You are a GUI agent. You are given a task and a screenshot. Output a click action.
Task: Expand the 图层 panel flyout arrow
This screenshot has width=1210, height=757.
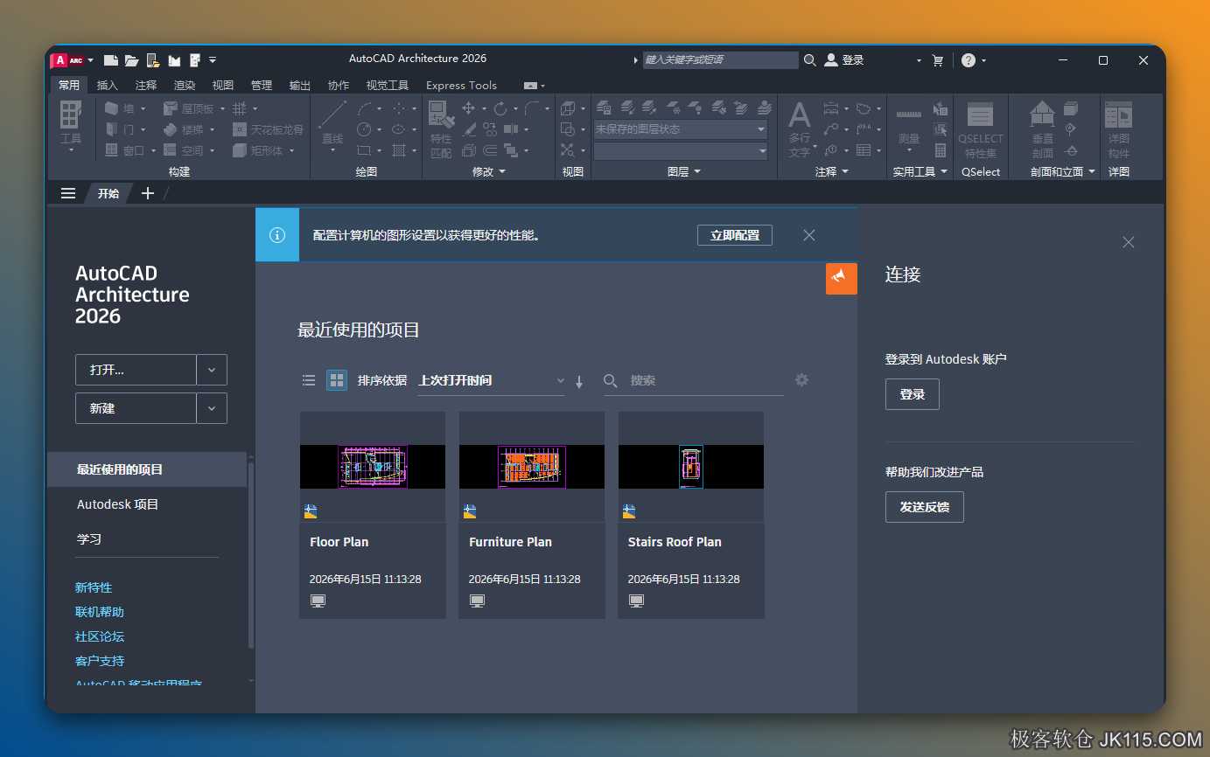(x=697, y=172)
